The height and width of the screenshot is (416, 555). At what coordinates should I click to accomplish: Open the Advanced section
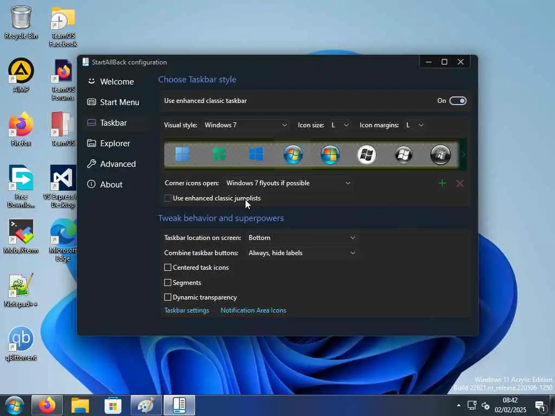[x=117, y=164]
